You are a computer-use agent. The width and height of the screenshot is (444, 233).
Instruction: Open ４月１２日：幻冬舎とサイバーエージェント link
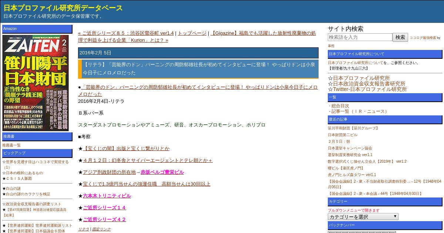point(148,161)
